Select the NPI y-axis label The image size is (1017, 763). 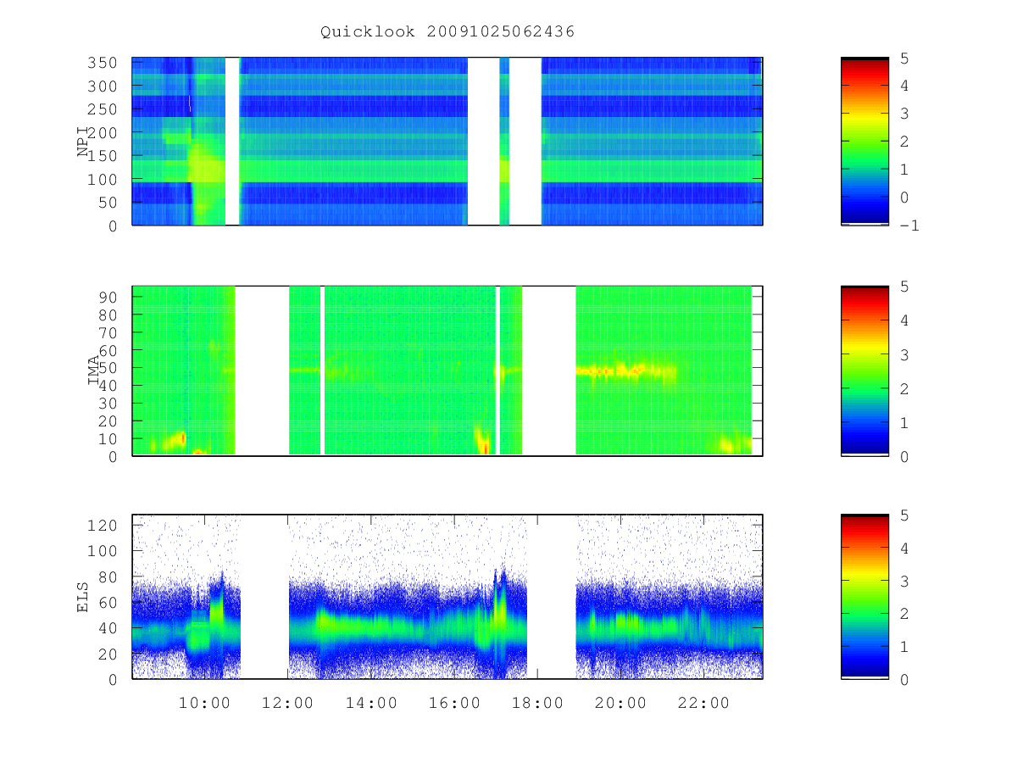pyautogui.click(x=84, y=142)
